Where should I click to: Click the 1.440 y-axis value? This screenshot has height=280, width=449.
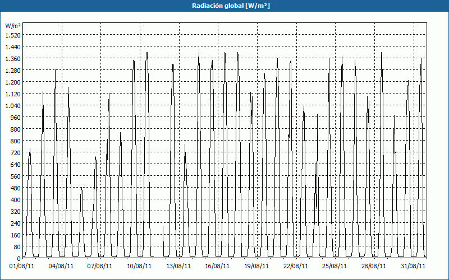pos(13,46)
